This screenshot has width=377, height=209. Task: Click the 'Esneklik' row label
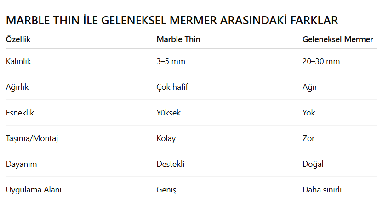20,113
